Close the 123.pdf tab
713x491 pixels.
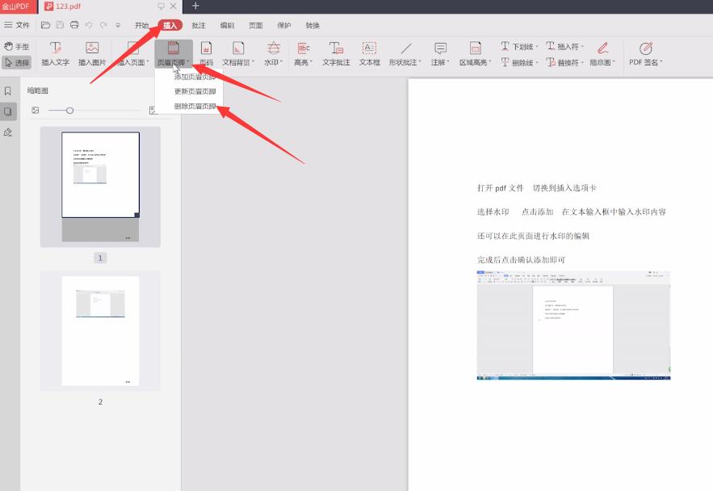click(x=174, y=6)
